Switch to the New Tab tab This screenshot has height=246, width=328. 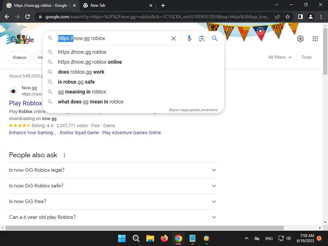point(118,6)
